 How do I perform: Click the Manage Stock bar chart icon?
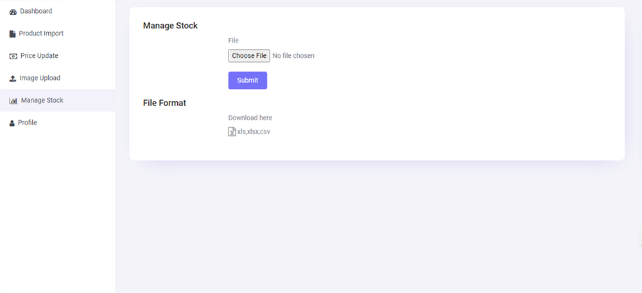(x=13, y=101)
